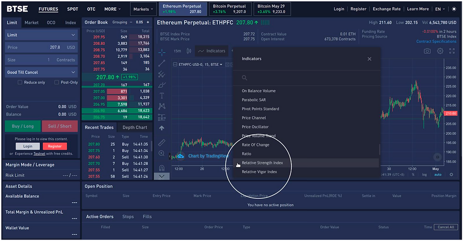Viewport: 464px width, 241px height.
Task: Enable the Reduce only checkbox
Action: (x=20, y=82)
